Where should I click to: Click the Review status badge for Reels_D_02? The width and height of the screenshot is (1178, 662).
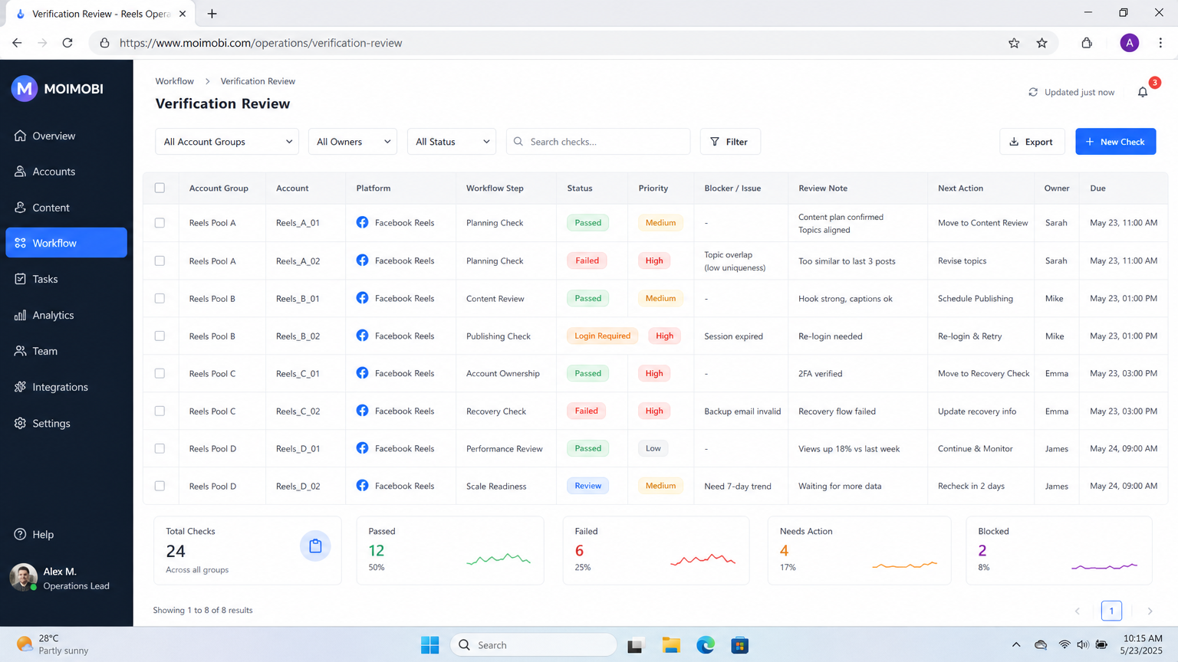pos(588,486)
